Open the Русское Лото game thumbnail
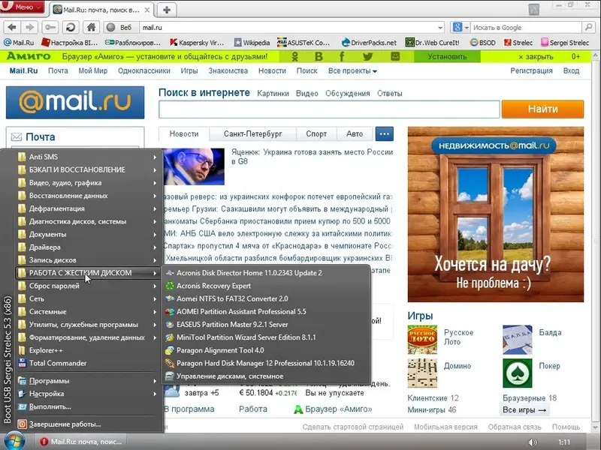 (422, 340)
